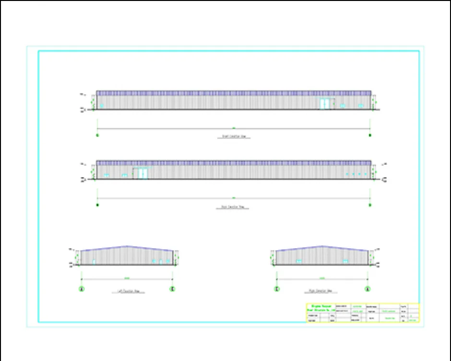Click the left elevation width dimension text
The width and height of the screenshot is (451, 361).
[x=127, y=278]
